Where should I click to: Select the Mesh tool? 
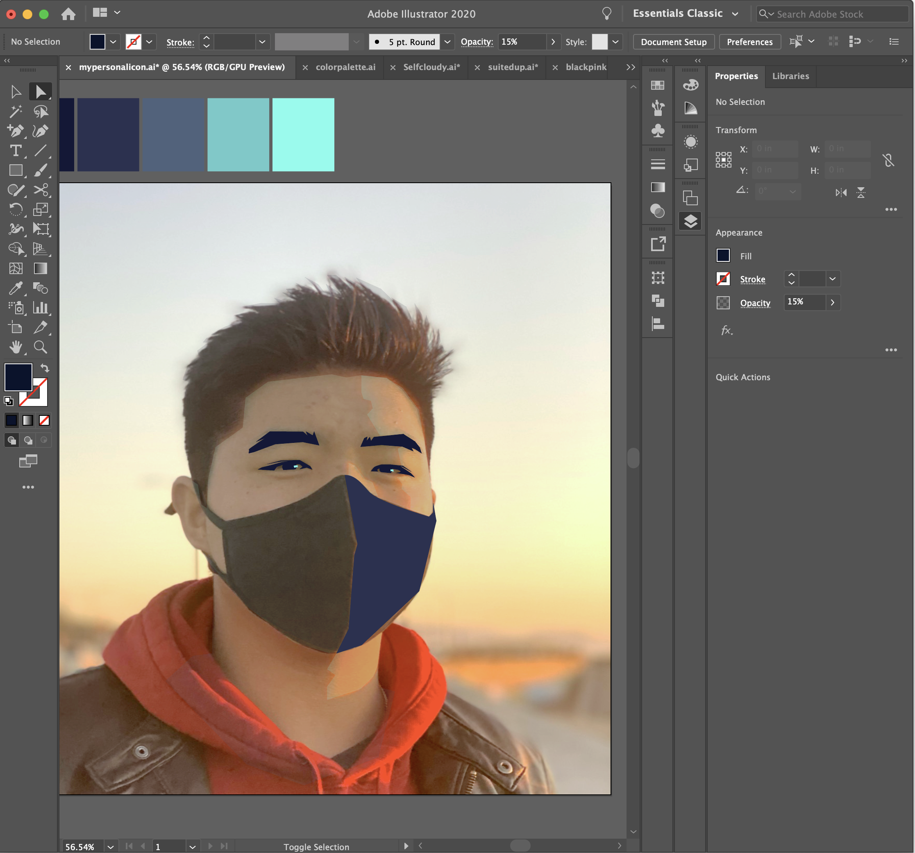[16, 268]
